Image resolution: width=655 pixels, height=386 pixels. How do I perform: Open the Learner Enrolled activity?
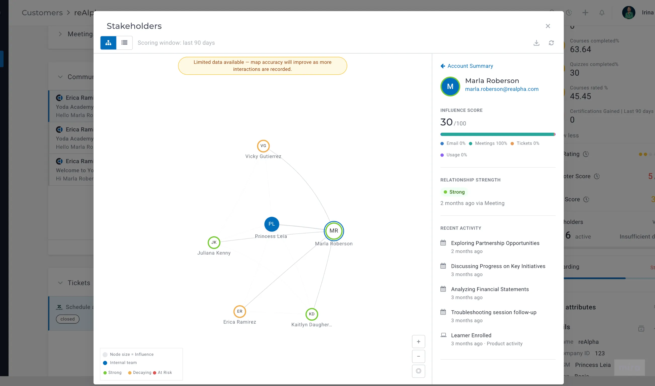471,335
